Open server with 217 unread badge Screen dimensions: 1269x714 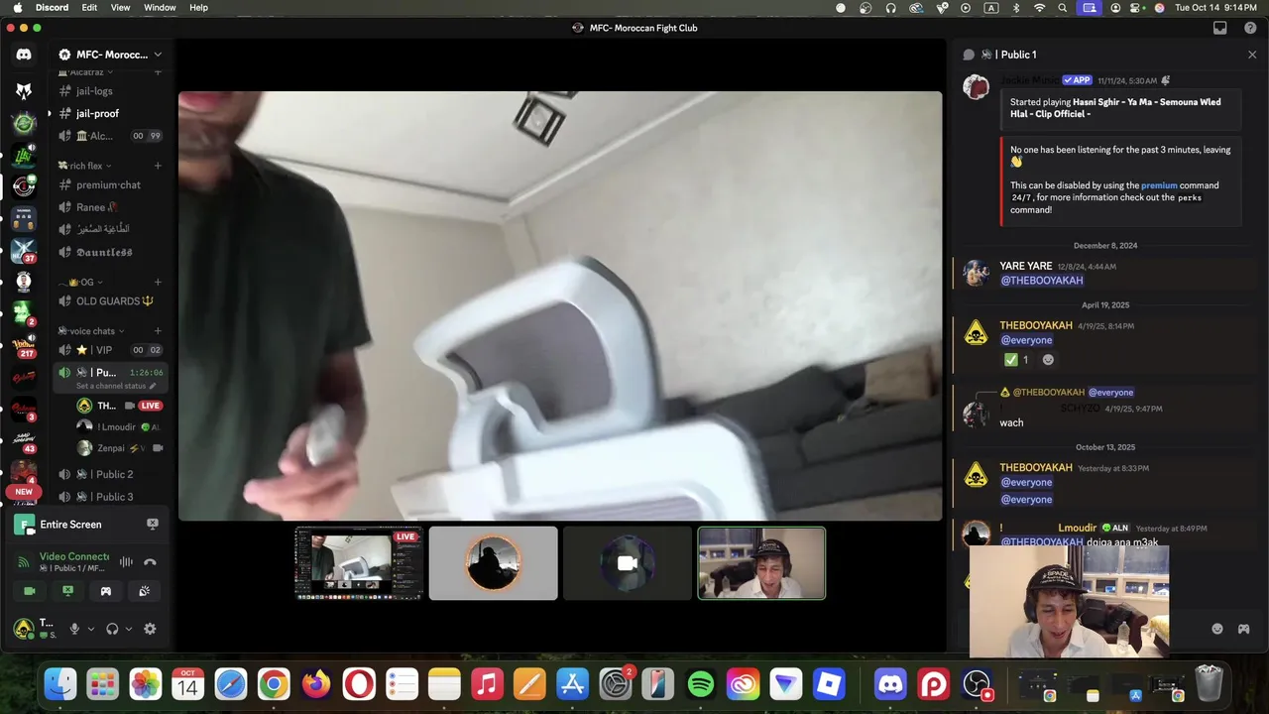click(24, 346)
